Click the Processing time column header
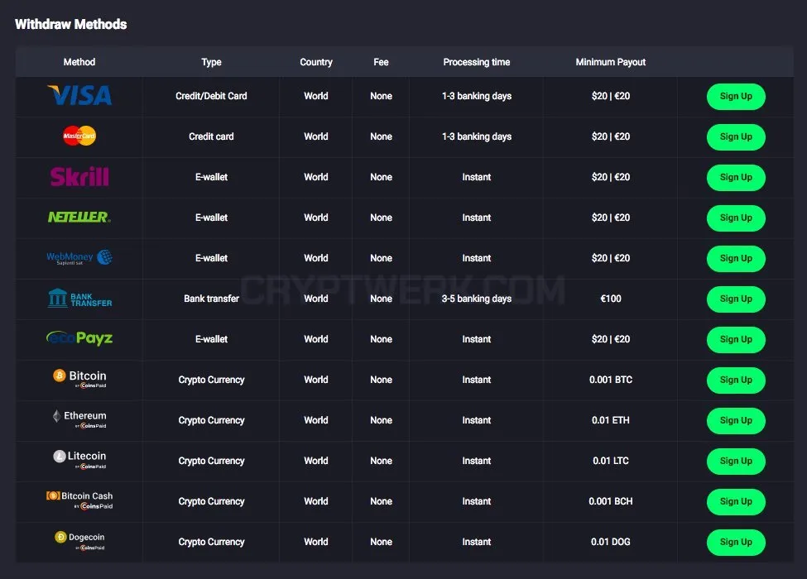 click(477, 62)
